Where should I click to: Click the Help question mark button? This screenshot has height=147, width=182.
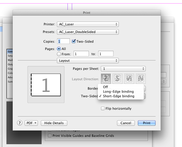point(20,123)
